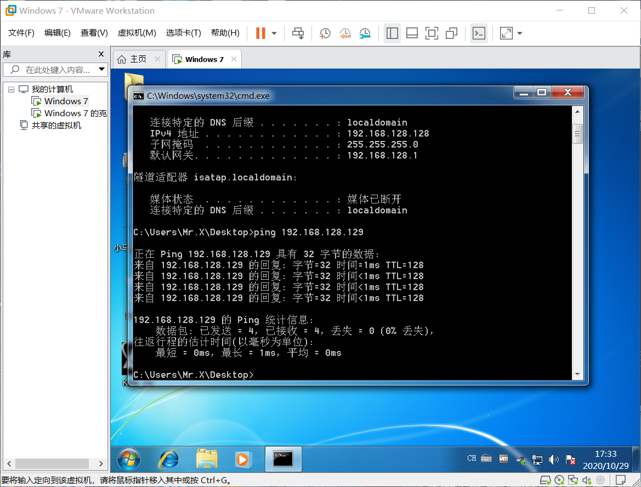
Task: Open the 查看(V) menu
Action: tap(94, 33)
